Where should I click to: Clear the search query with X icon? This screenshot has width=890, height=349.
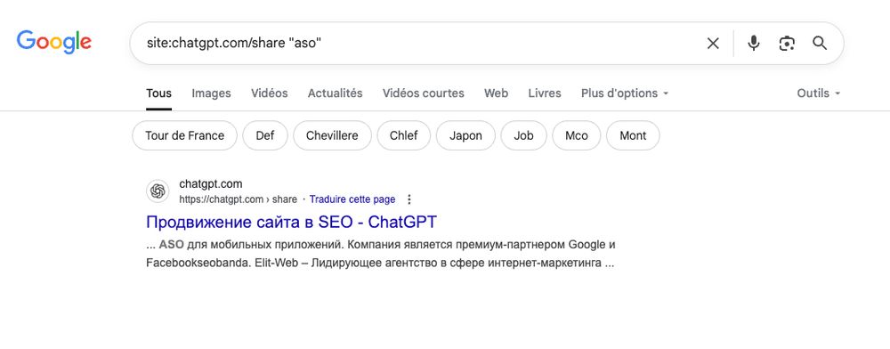click(x=713, y=43)
